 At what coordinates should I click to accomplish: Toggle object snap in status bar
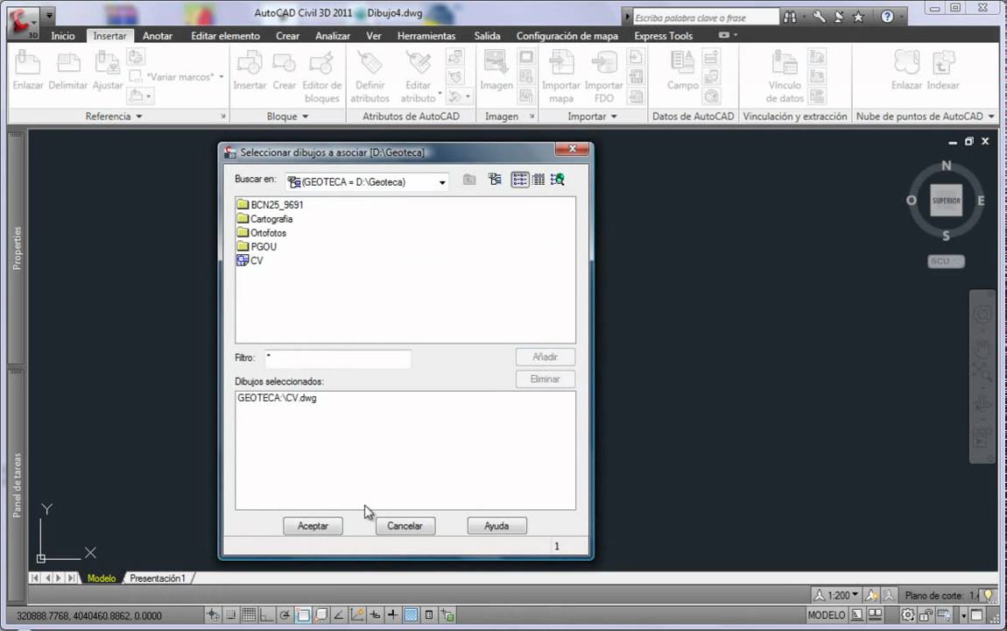[x=302, y=615]
